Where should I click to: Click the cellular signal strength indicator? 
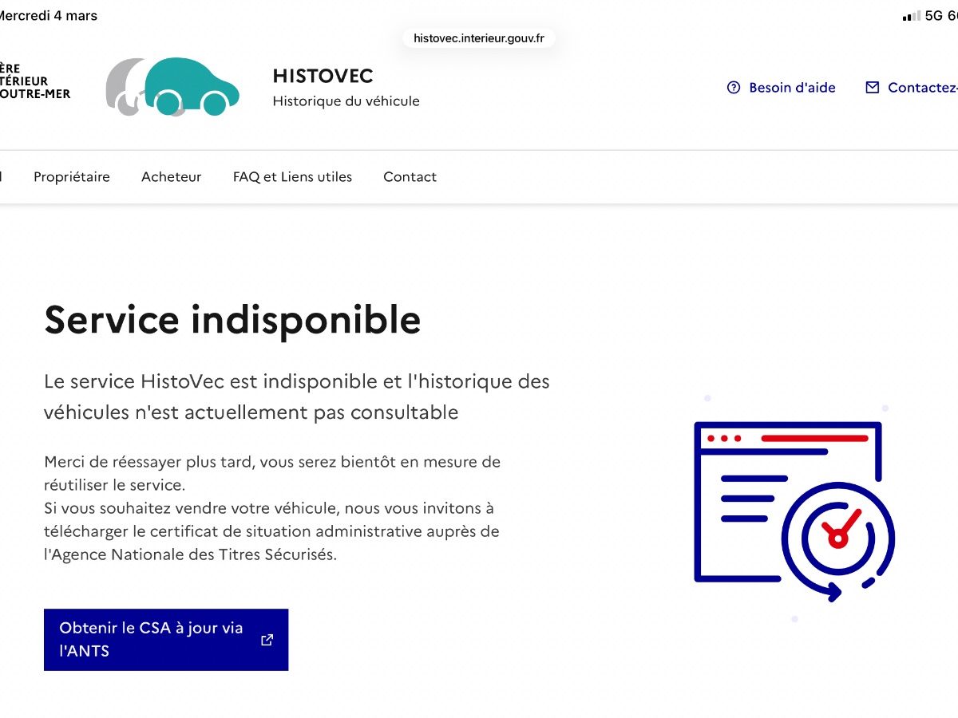click(x=911, y=16)
